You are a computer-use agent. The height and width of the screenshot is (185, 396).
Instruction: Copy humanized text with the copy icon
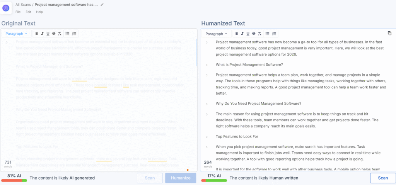[389, 34]
